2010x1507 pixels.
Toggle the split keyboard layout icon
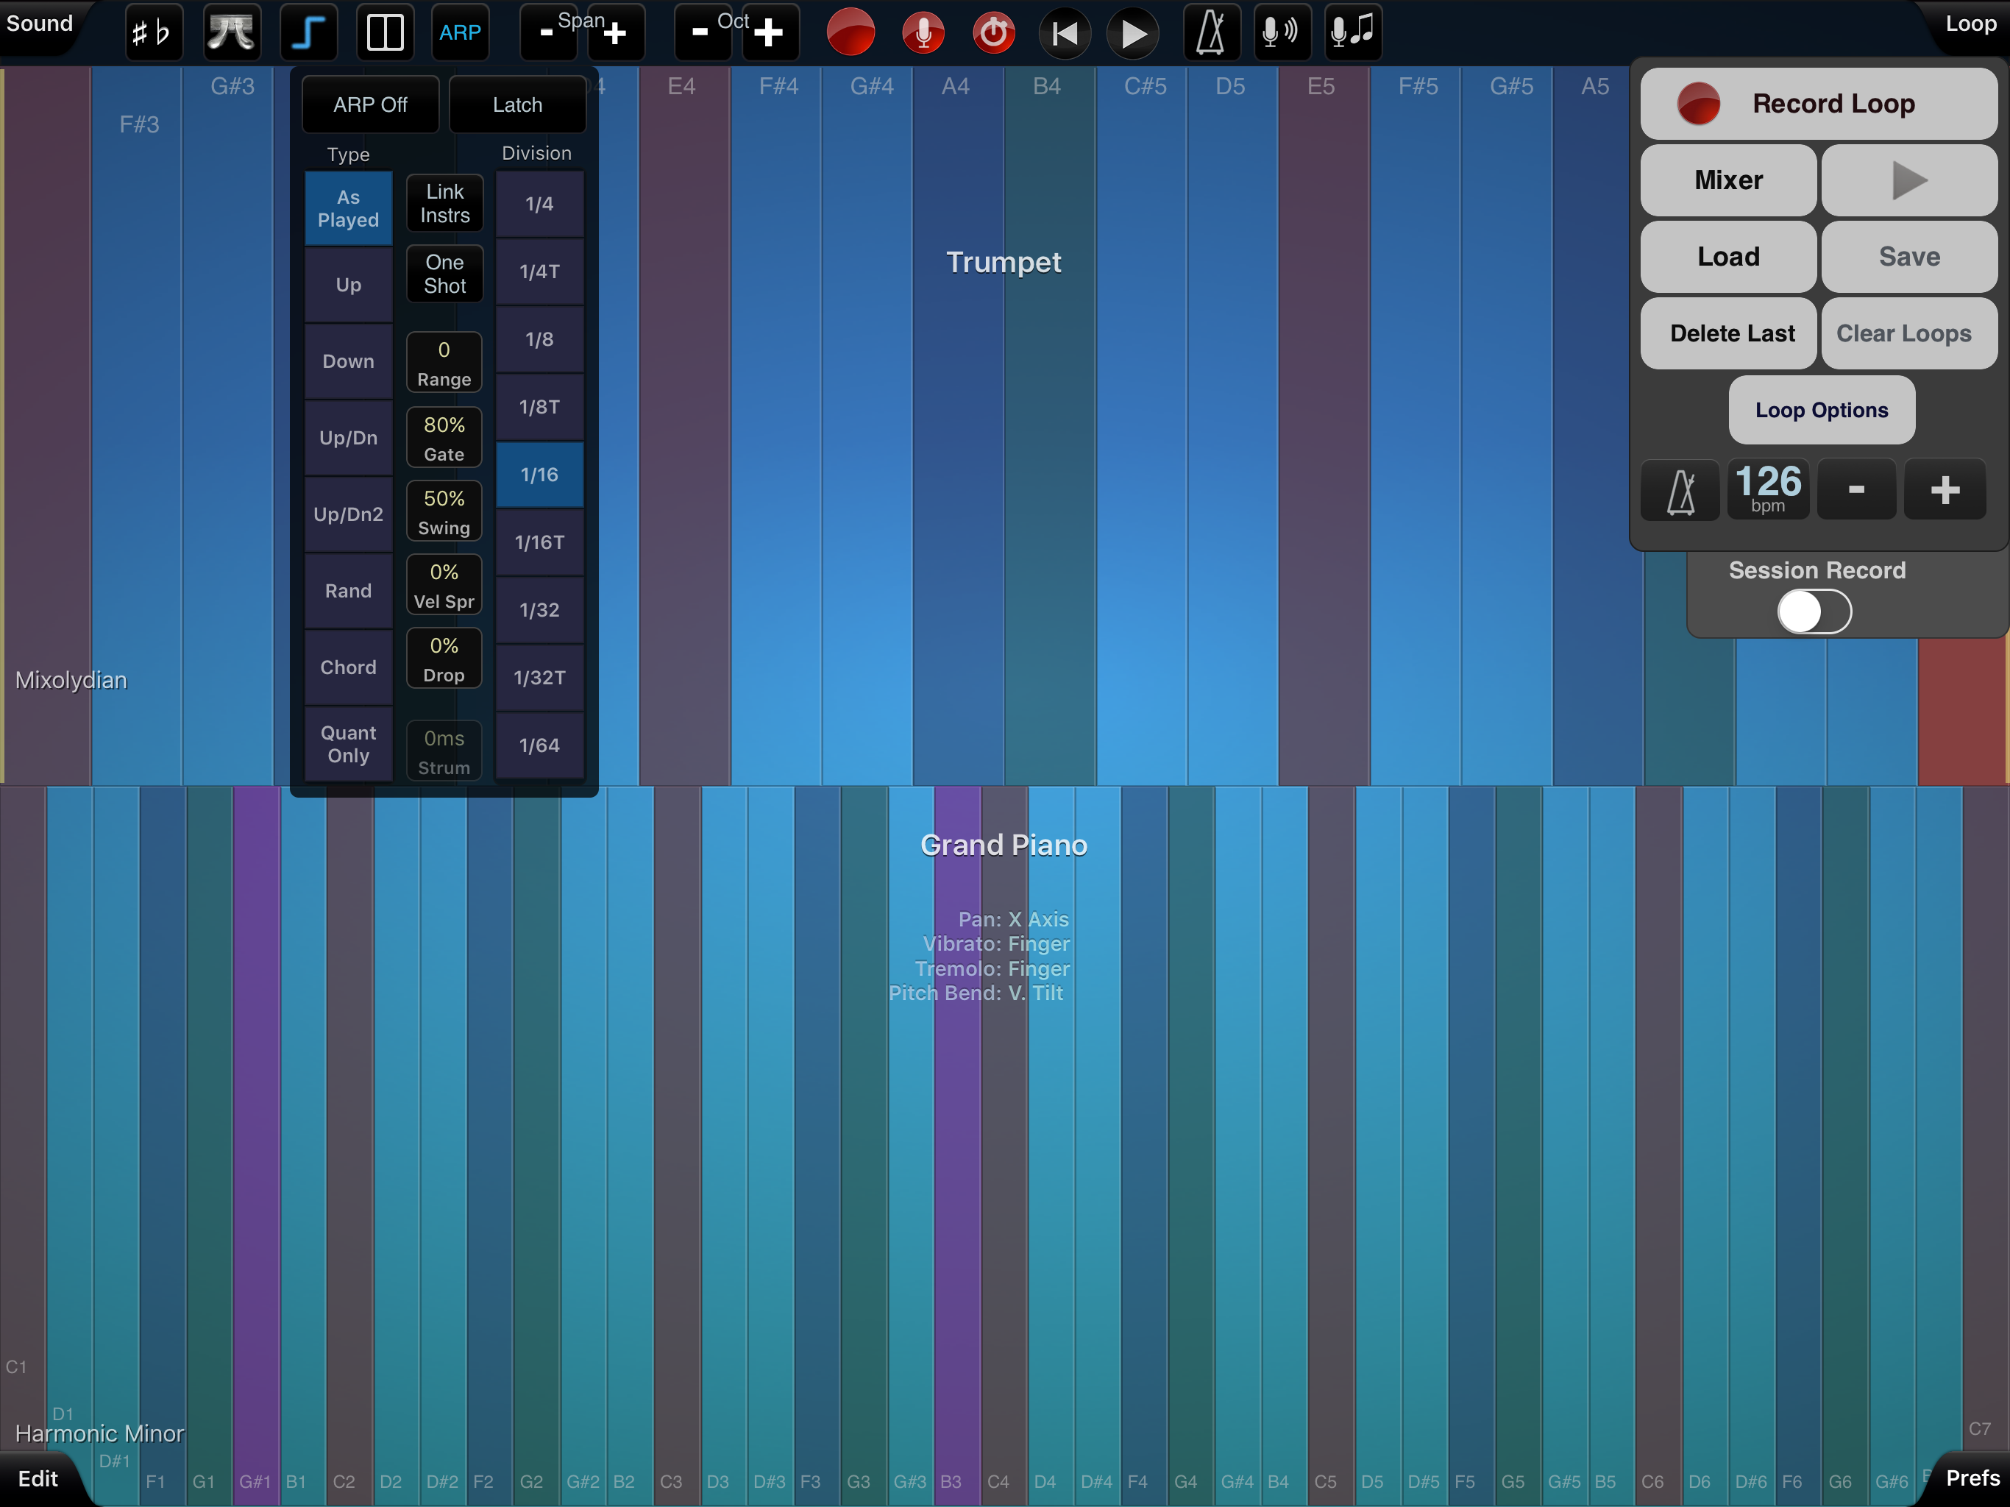point(384,32)
